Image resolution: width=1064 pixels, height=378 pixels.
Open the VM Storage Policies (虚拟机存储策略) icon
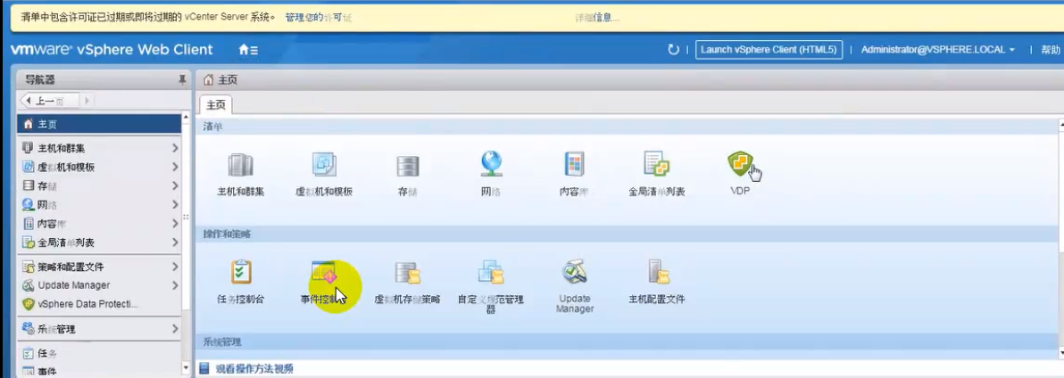(407, 272)
